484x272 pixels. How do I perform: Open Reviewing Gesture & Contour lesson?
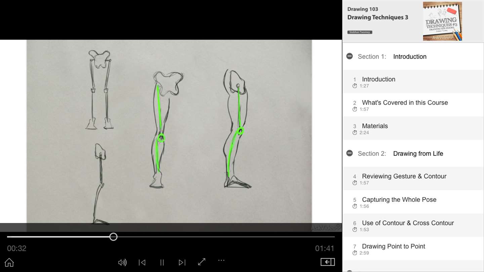click(413, 179)
